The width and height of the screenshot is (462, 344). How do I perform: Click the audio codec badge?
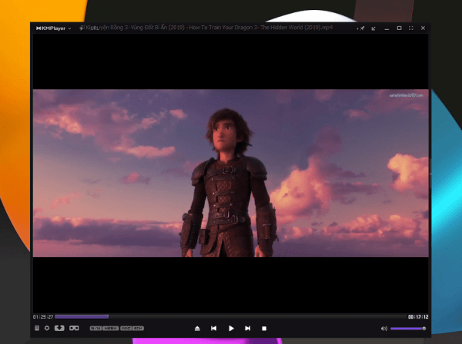coord(126,329)
